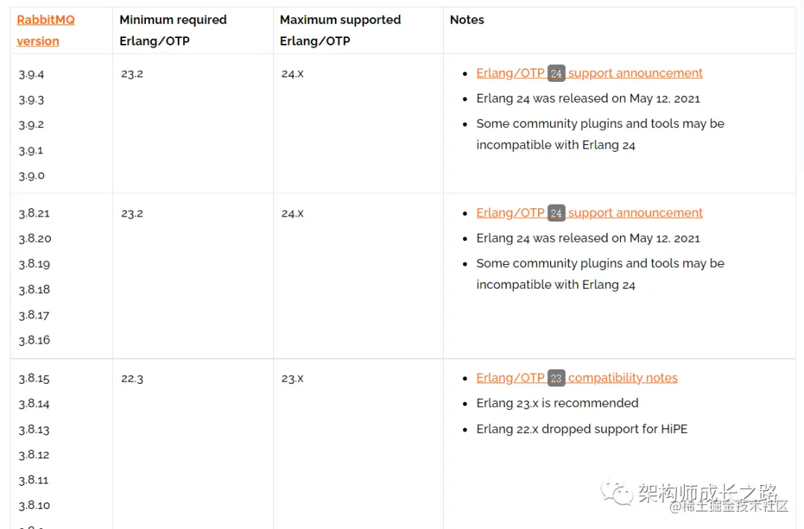The height and width of the screenshot is (529, 804).
Task: Click version 3.9.0 in the table
Action: (x=31, y=176)
